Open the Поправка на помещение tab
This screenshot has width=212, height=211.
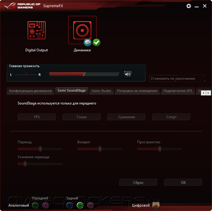coord(137,91)
